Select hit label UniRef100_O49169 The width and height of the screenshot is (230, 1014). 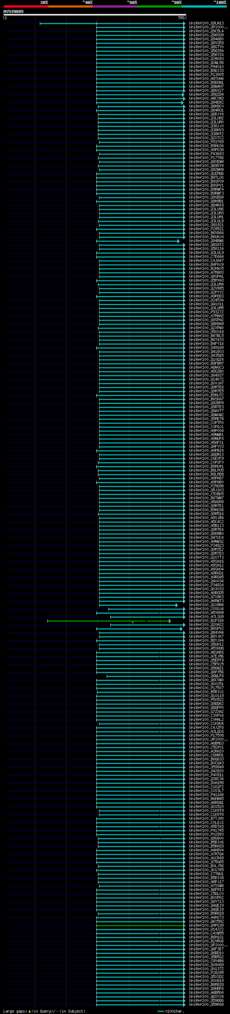[206, 347]
